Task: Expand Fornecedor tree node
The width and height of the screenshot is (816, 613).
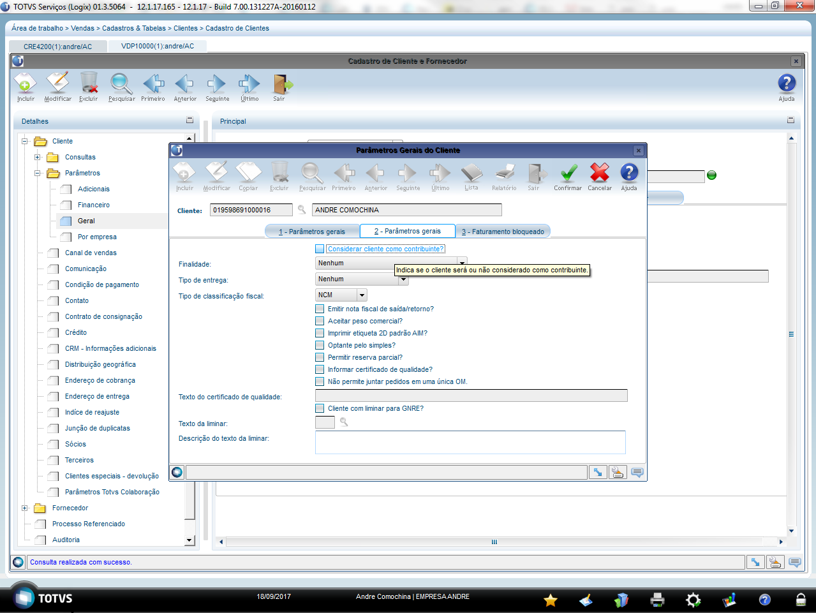Action: tap(25, 508)
